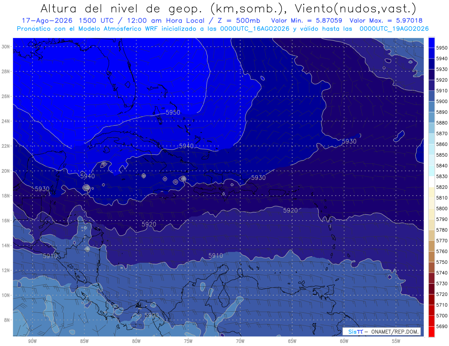Click the 'Valor Max. = 5.97018' text
The image size is (449, 346).
386,21
